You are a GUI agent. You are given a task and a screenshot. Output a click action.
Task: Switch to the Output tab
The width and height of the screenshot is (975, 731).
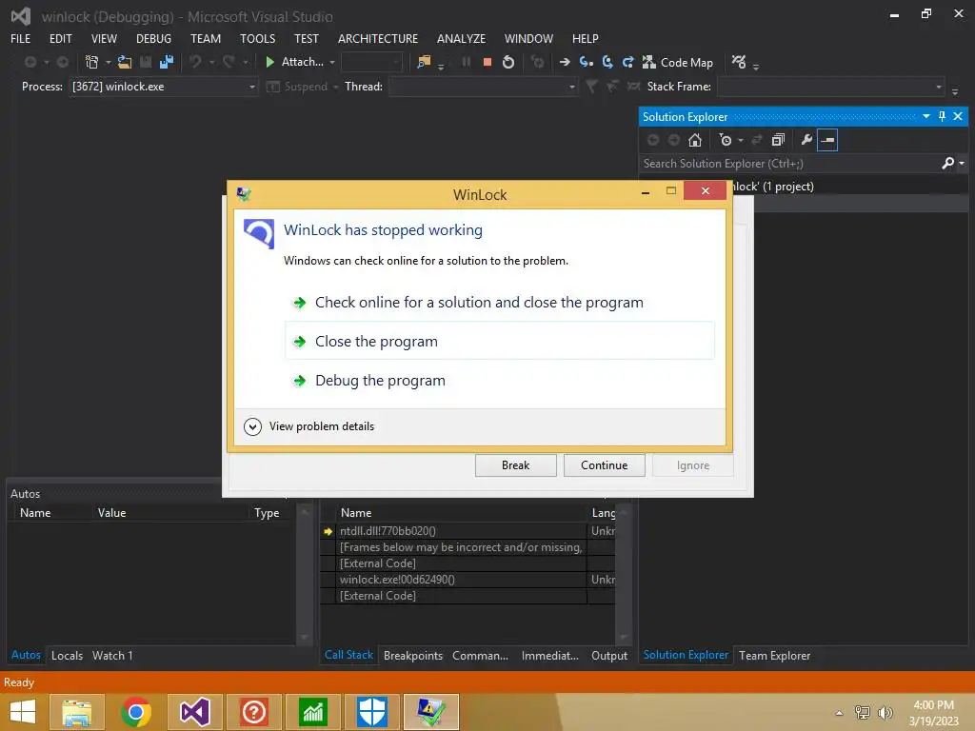[609, 655]
